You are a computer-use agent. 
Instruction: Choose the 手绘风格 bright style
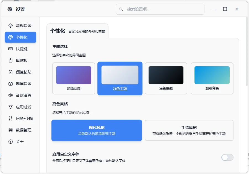189,130
